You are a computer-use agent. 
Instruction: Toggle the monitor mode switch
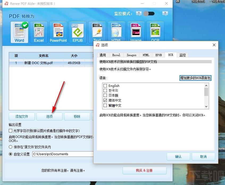(149, 14)
